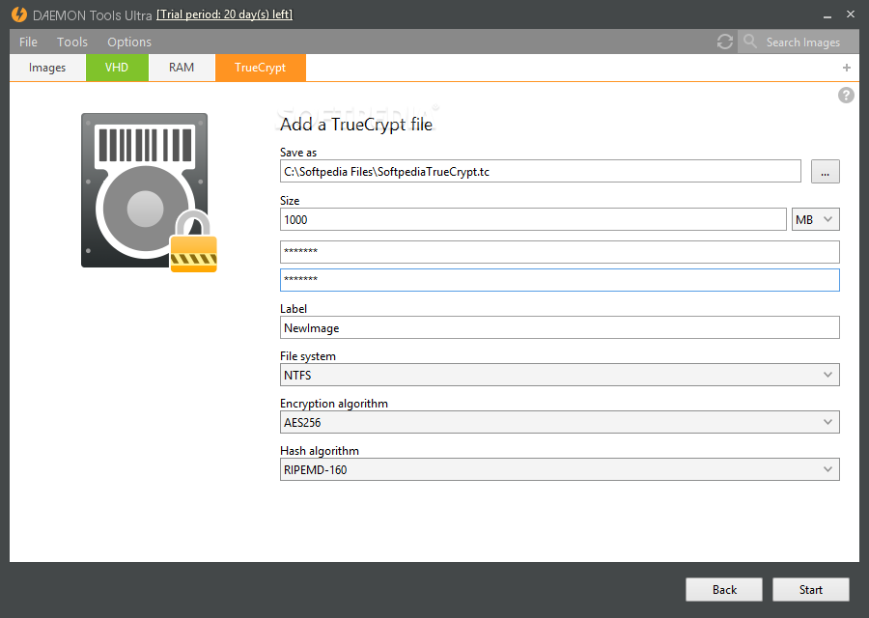Click the Label field containing NewImage

tap(560, 327)
